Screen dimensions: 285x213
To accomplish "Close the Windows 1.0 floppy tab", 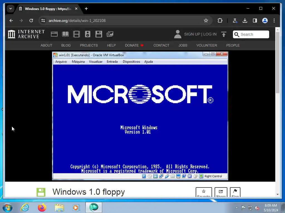I will [x=76, y=9].
